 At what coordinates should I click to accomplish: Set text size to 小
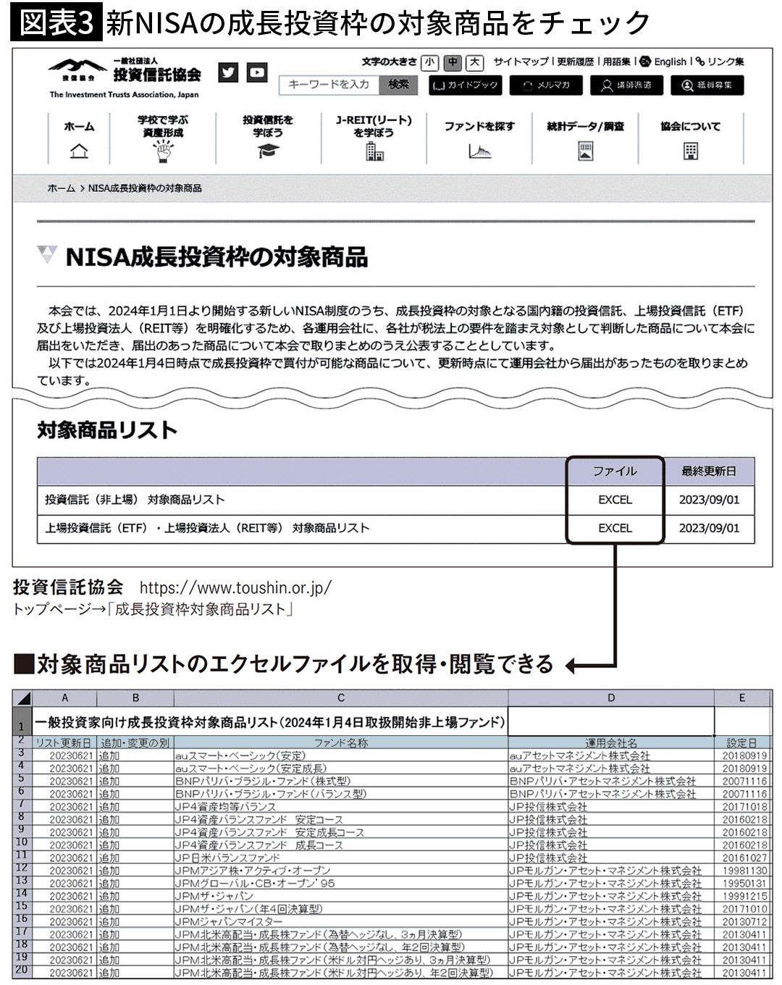[429, 62]
